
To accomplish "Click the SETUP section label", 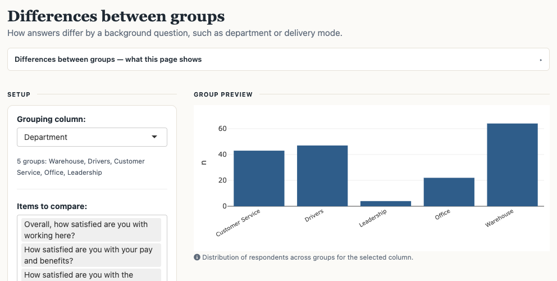I will point(19,94).
